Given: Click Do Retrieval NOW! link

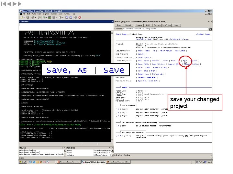Looking at the screenshot, I should tap(147, 78).
